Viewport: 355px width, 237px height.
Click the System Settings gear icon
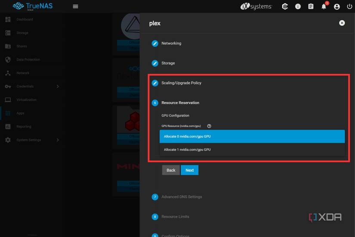pyautogui.click(x=8, y=140)
